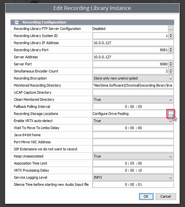Increase Recording Library System ID value
The height and width of the screenshot is (207, 185).
pyautogui.click(x=171, y=35)
